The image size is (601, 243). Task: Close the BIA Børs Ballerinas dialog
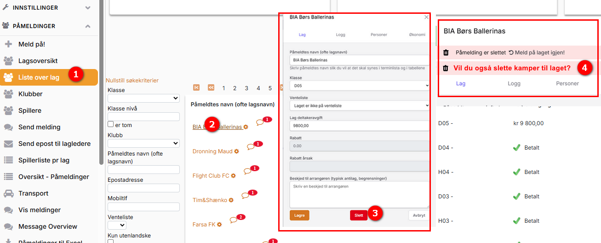point(426,17)
